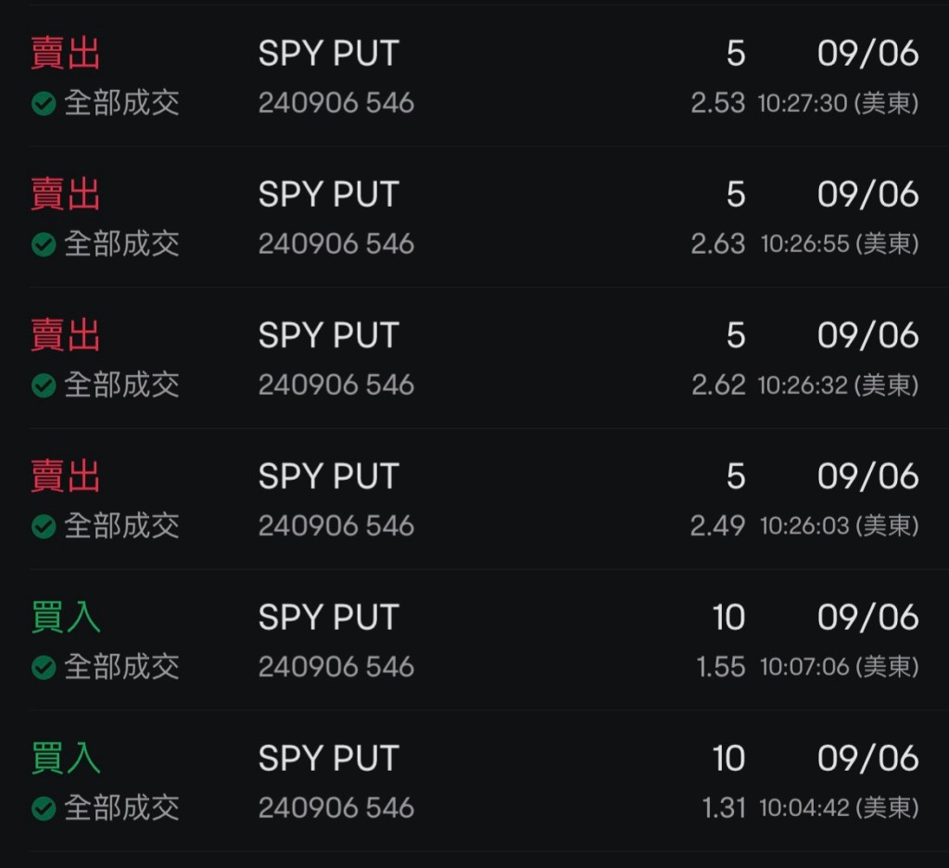Screen dimensions: 949x868
Task: Click the green check icon on the 1.55 buy order
Action: [x=44, y=667]
